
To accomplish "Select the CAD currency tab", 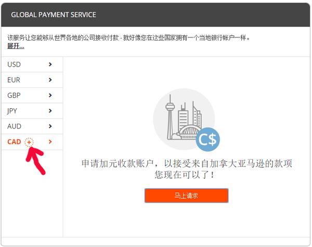I will pyautogui.click(x=32, y=142).
